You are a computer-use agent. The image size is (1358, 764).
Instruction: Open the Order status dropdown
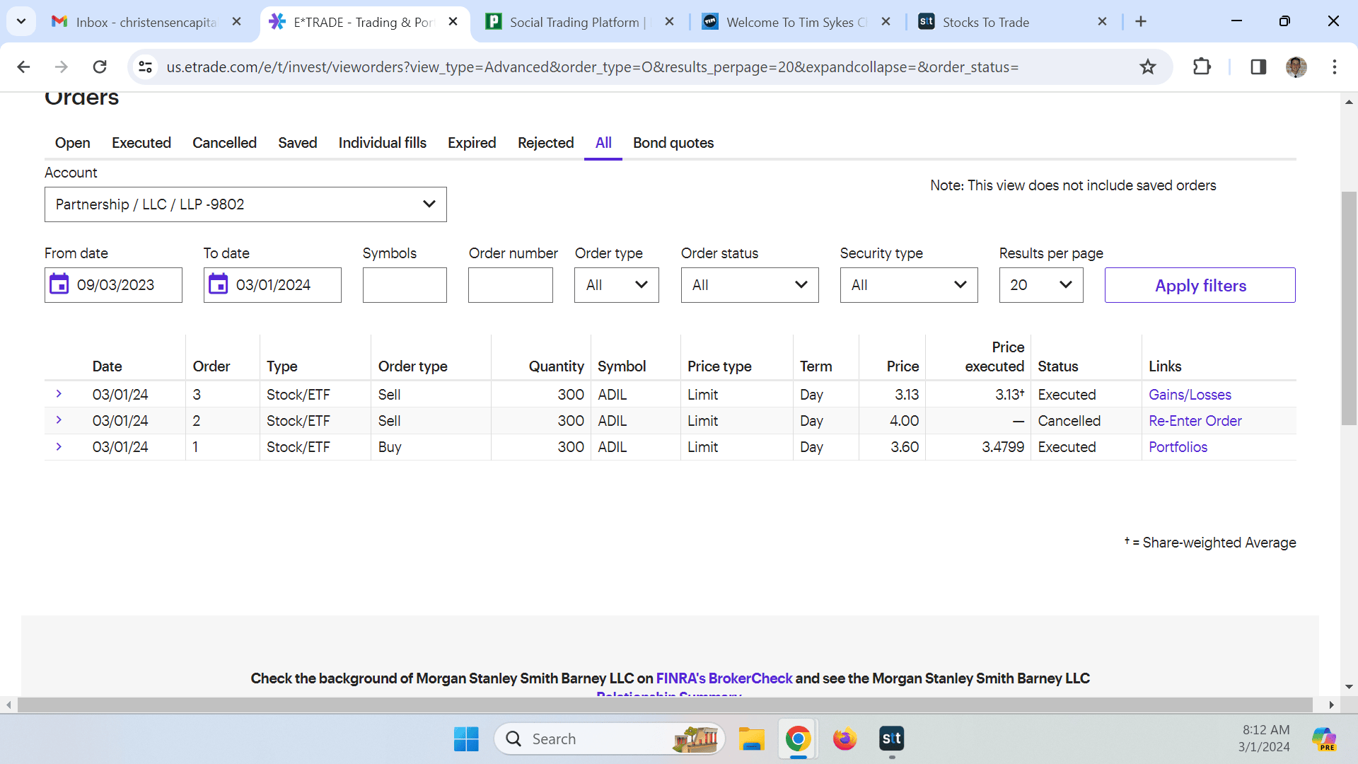[x=749, y=285]
